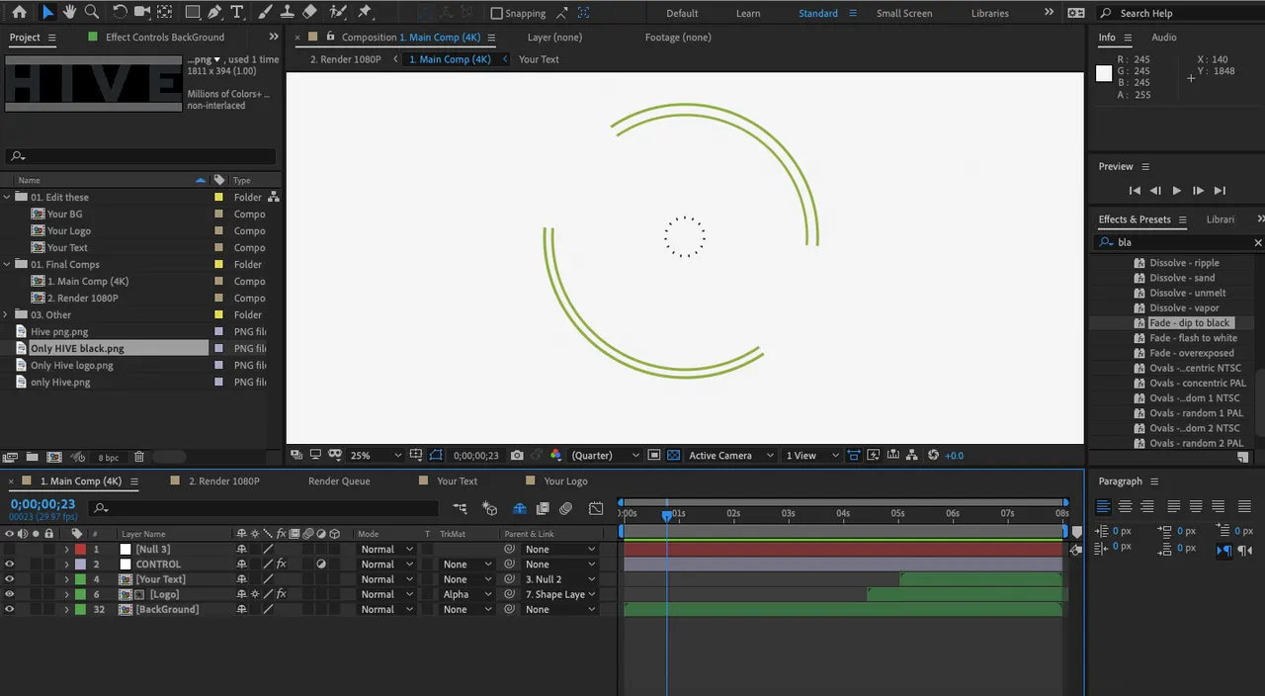
Task: Select the Pen tool
Action: (x=215, y=12)
